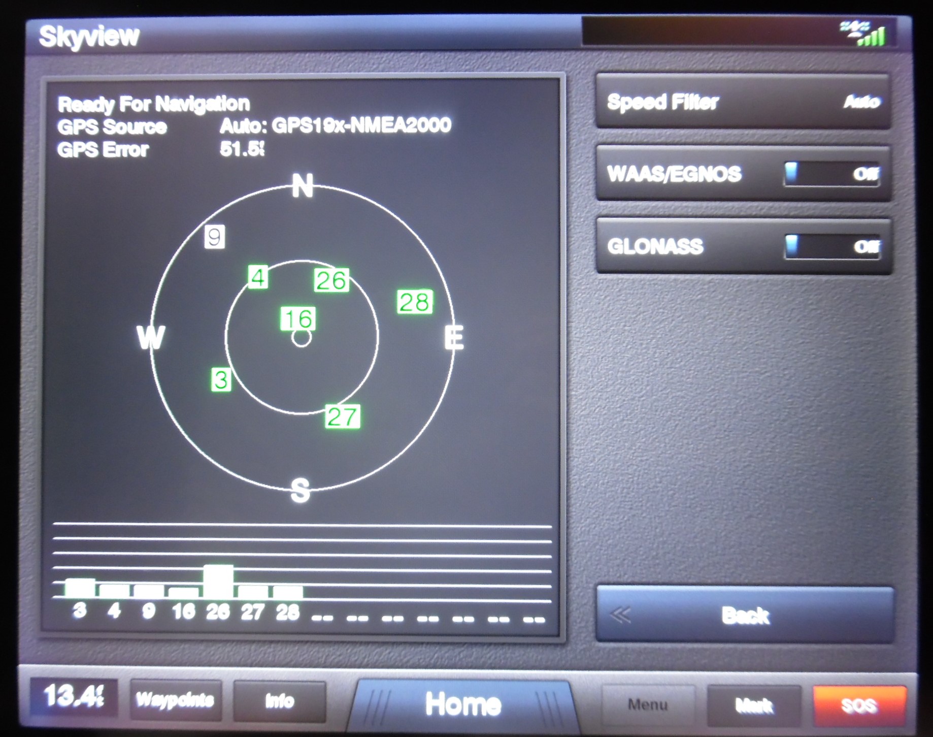Tap the satellite 26 marker
This screenshot has width=933, height=737.
(331, 280)
